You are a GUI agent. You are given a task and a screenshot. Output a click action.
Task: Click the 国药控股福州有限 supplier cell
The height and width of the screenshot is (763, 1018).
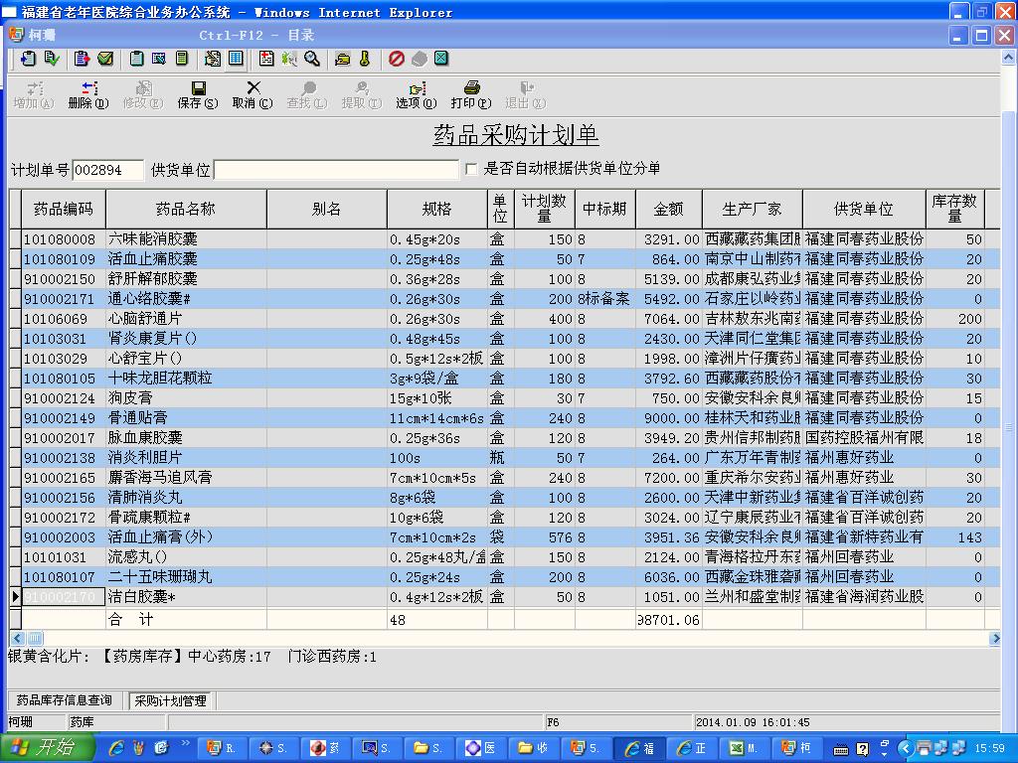pos(864,438)
